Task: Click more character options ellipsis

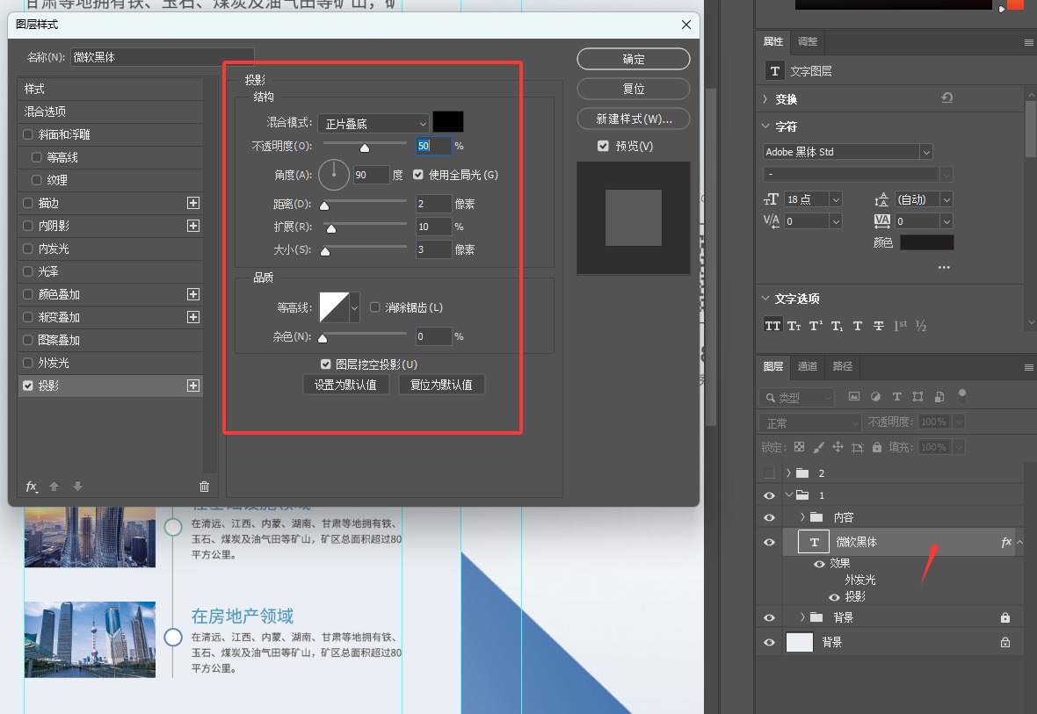Action: click(944, 267)
